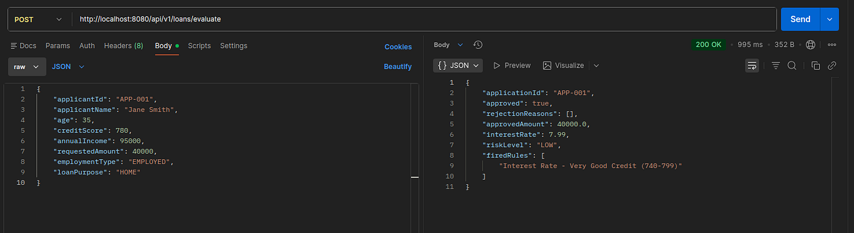
Task: Click the response link icon
Action: pos(832,65)
